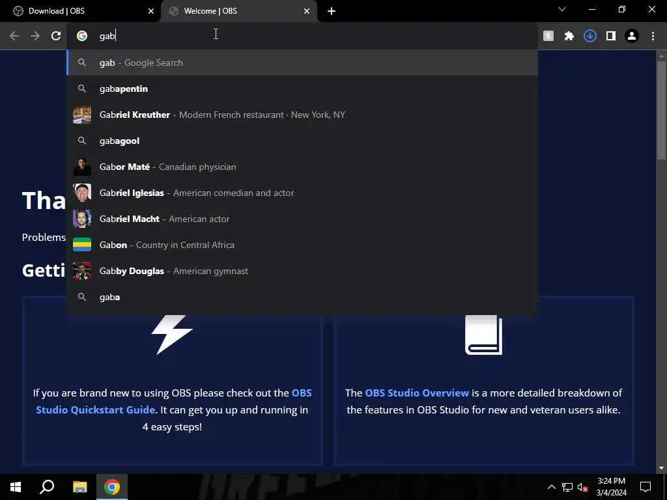The image size is (667, 500).
Task: Open the OBS Studio Quickstart Guide link
Action: click(174, 401)
